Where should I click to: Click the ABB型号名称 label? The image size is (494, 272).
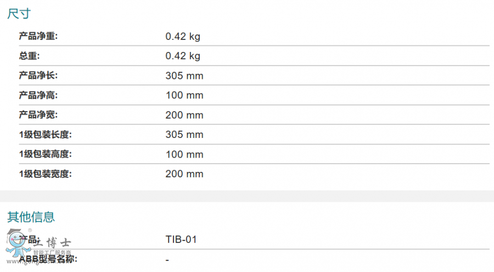[x=48, y=259]
